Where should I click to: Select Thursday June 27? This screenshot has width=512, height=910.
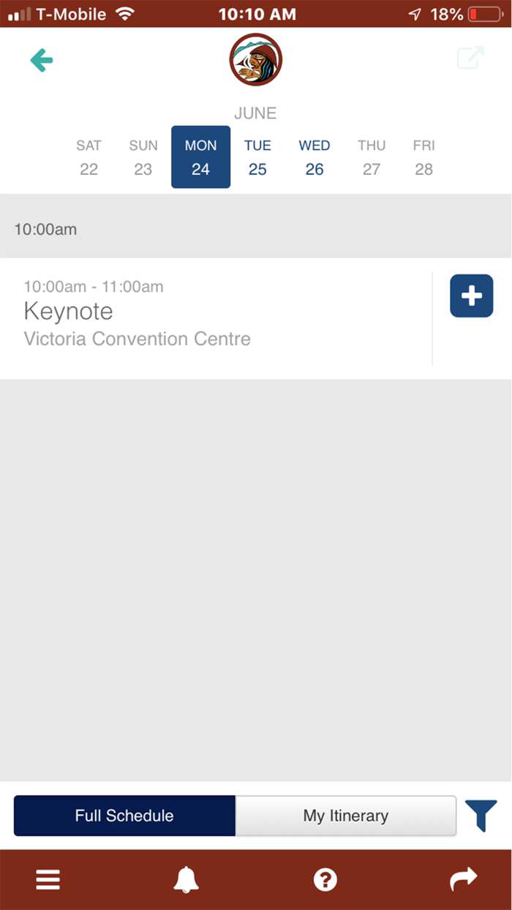coord(372,157)
